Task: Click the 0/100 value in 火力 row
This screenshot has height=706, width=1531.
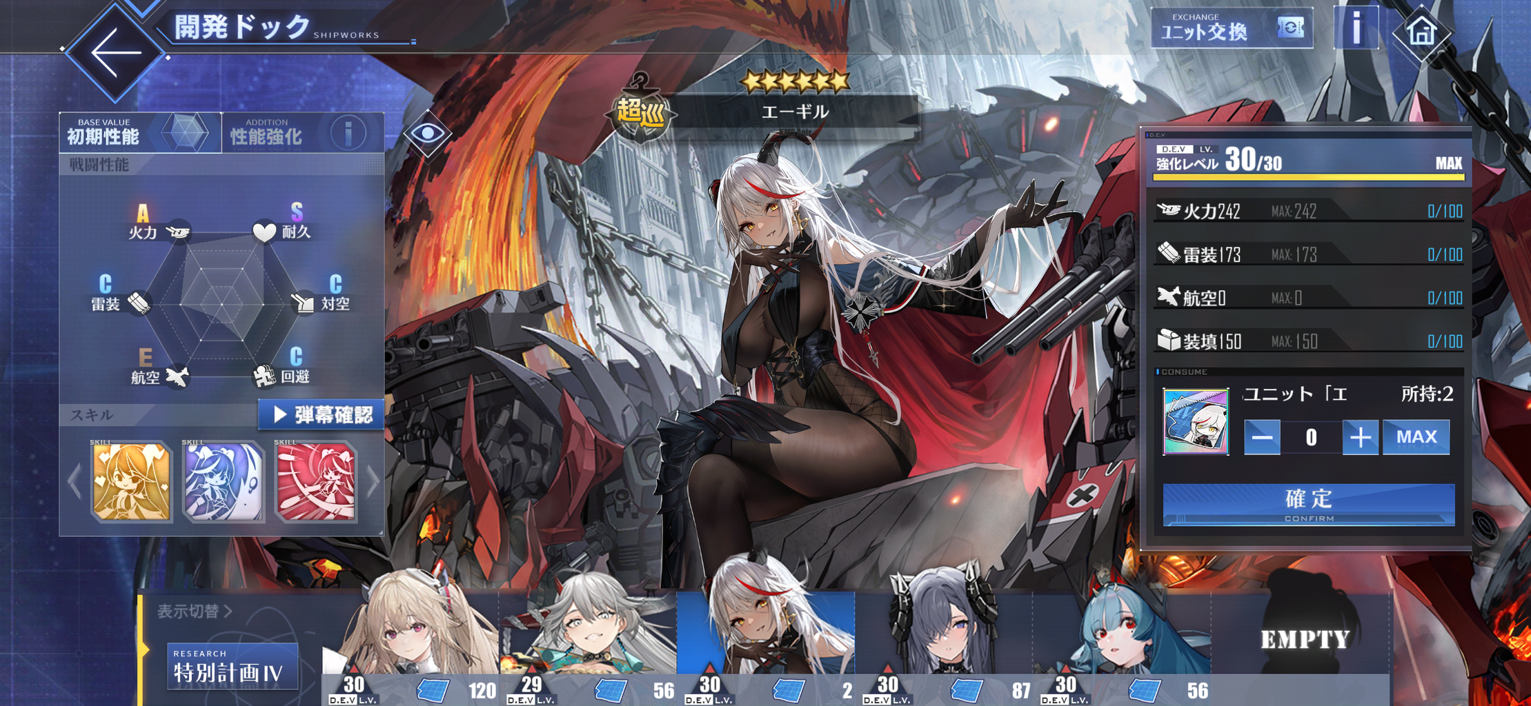Action: click(x=1445, y=211)
